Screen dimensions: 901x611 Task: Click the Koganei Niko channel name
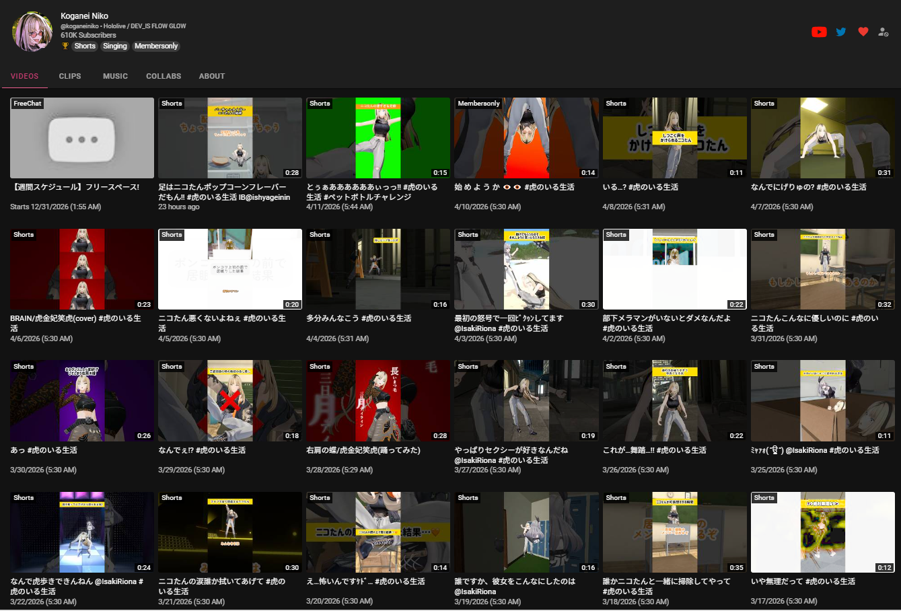(x=84, y=15)
